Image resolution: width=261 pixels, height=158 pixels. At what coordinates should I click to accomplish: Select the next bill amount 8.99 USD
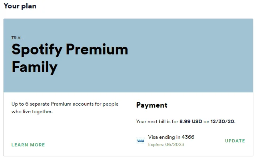(x=191, y=121)
